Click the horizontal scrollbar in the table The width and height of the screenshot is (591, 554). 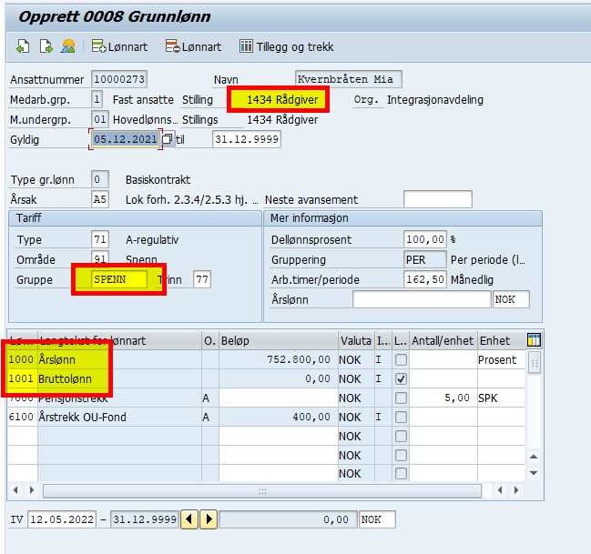[x=262, y=490]
